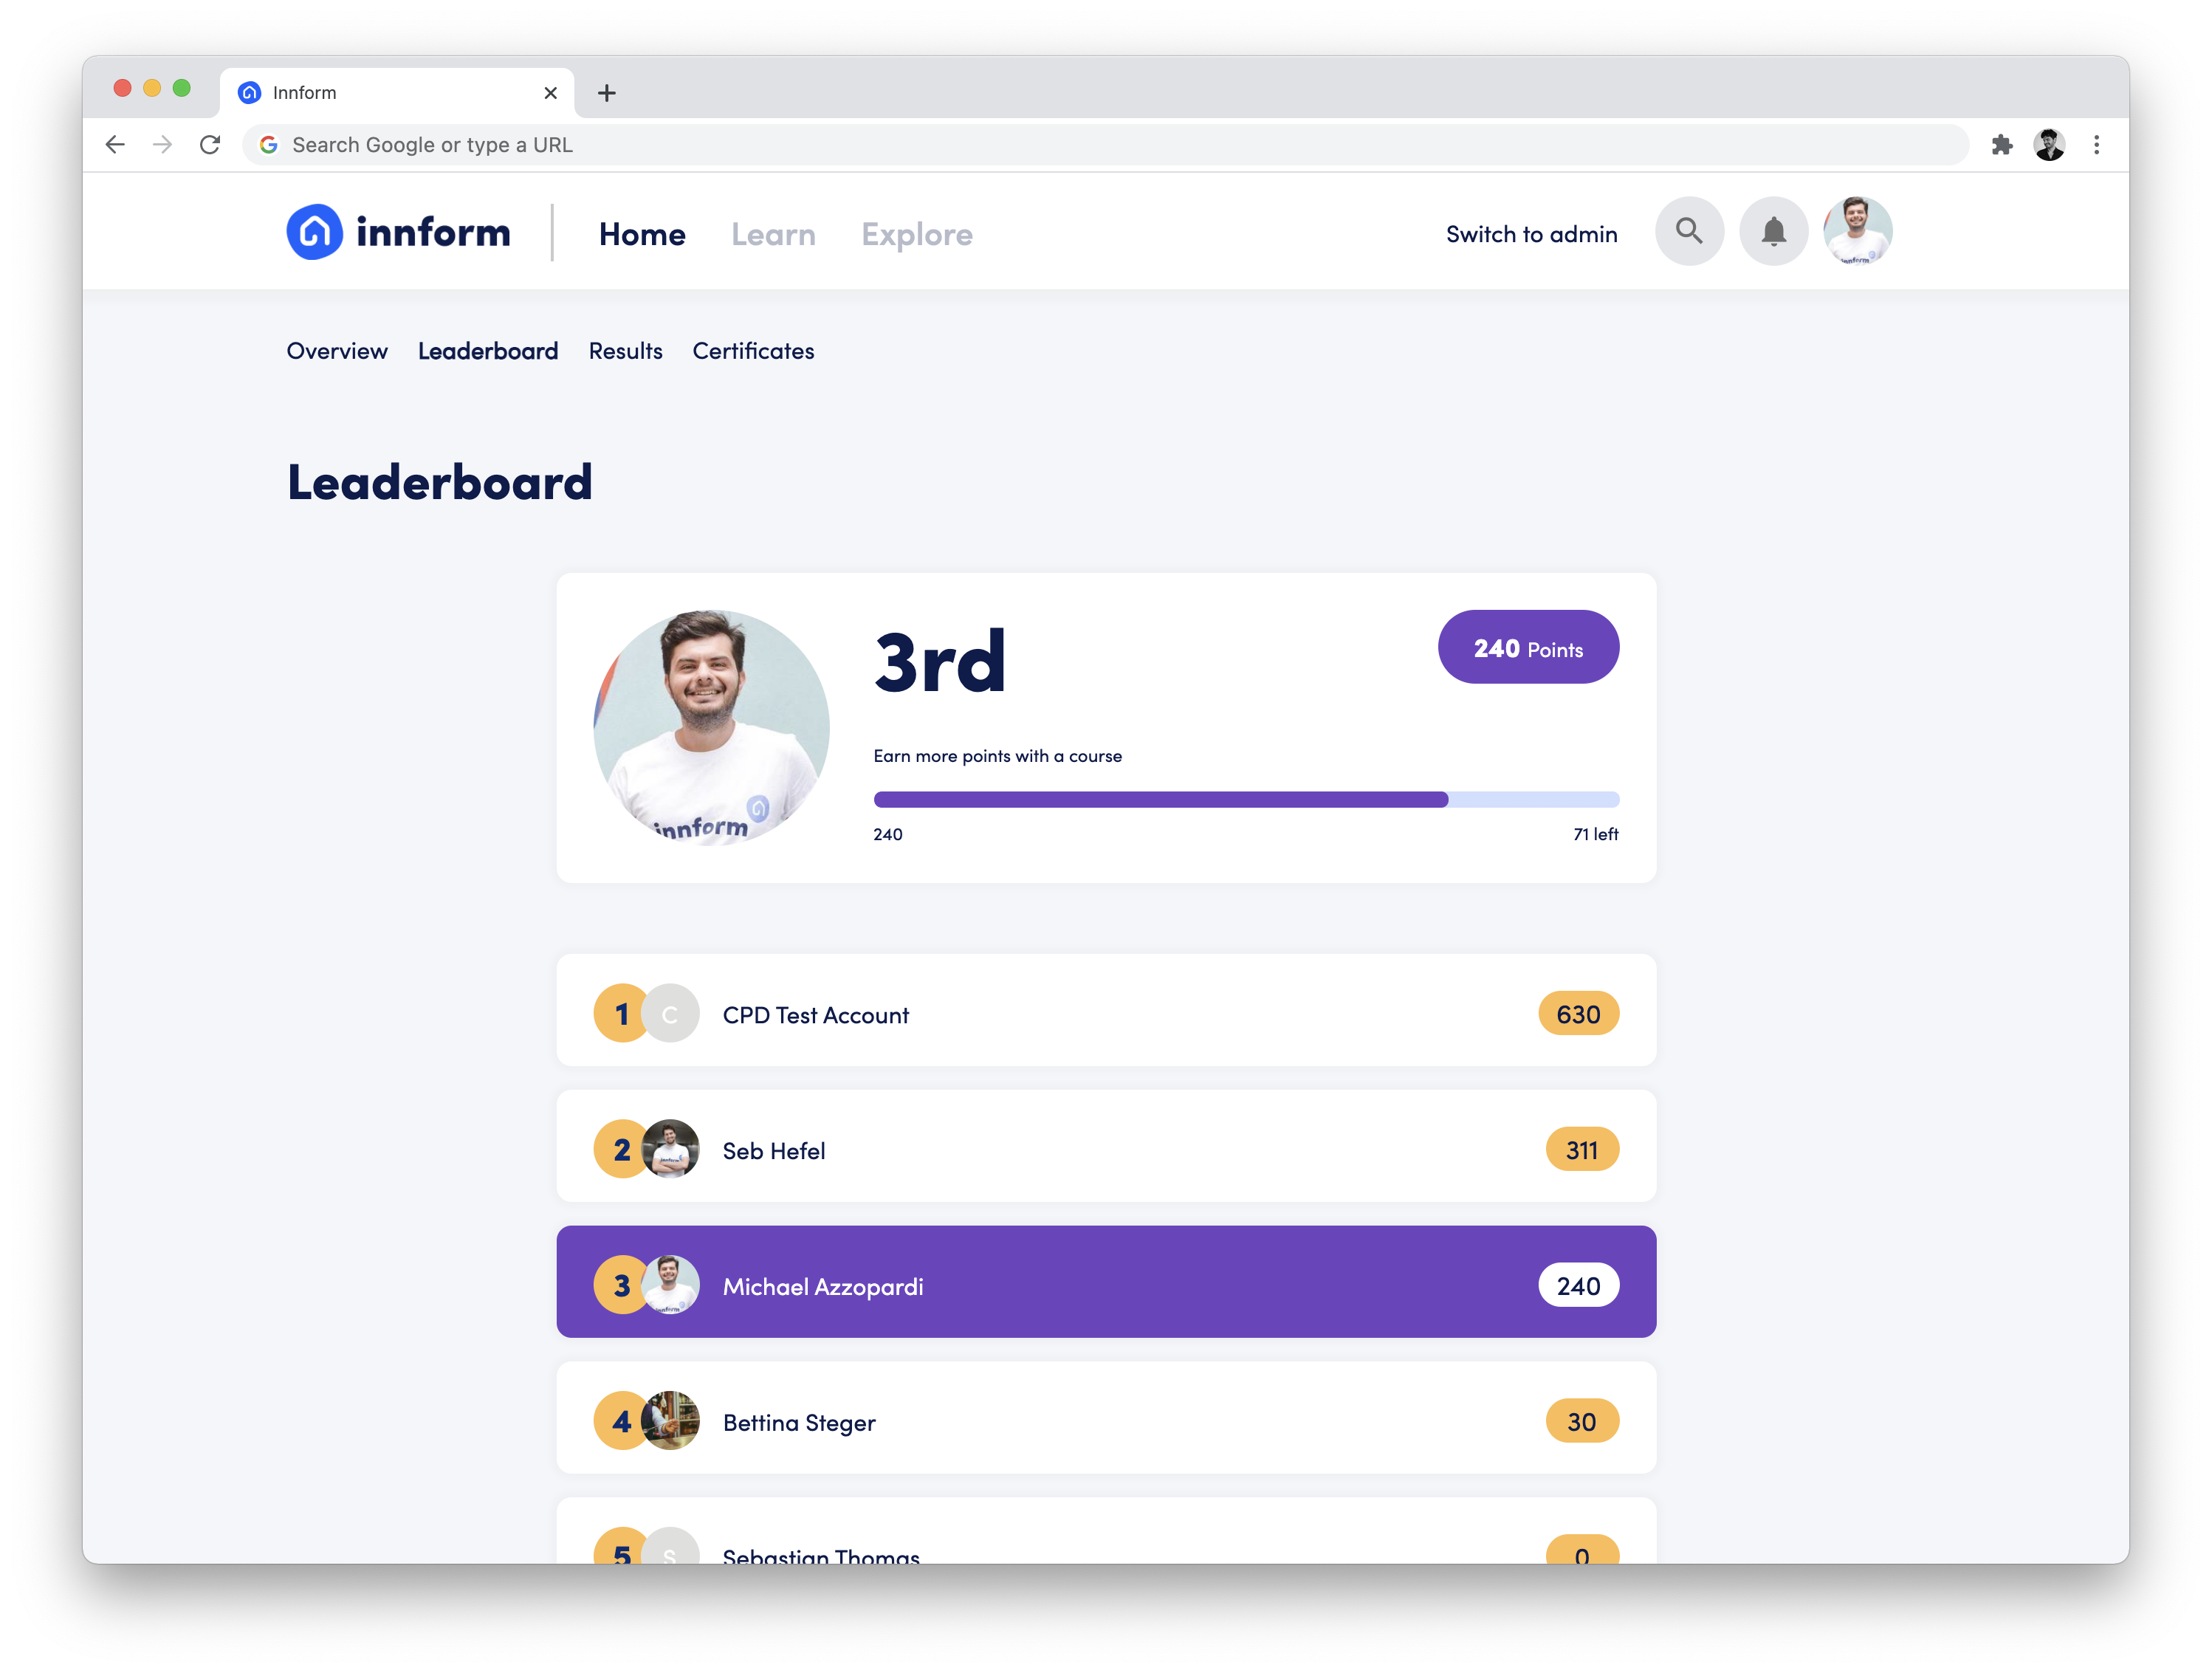The width and height of the screenshot is (2212, 1673).
Task: Click the search icon in the navbar
Action: click(x=1689, y=230)
